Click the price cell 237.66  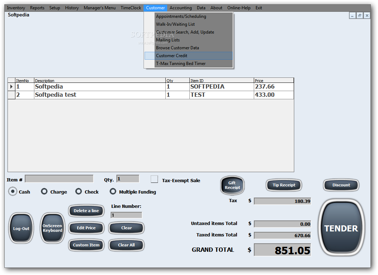[x=274, y=87]
